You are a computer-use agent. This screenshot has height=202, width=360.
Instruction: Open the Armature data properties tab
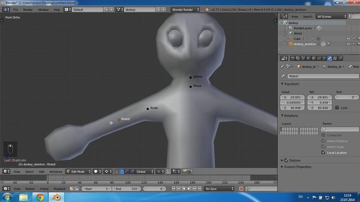[324, 58]
